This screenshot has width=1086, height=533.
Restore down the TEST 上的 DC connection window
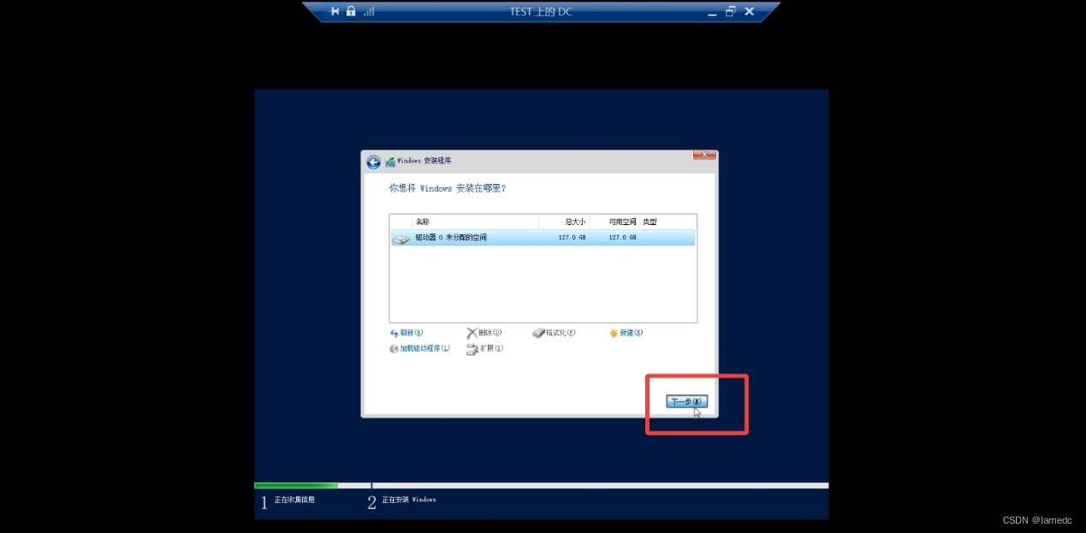(731, 11)
